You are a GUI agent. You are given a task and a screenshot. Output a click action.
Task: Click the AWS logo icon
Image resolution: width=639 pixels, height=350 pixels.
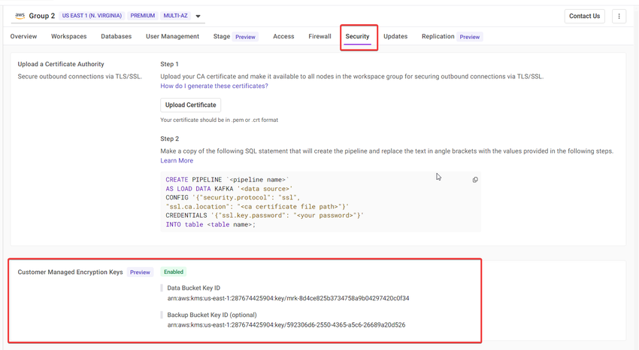coord(20,15)
